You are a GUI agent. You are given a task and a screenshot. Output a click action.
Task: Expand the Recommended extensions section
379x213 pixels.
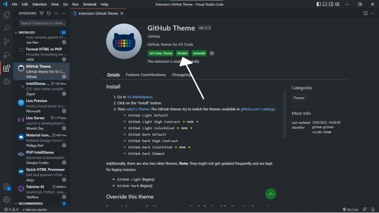pyautogui.click(x=41, y=203)
